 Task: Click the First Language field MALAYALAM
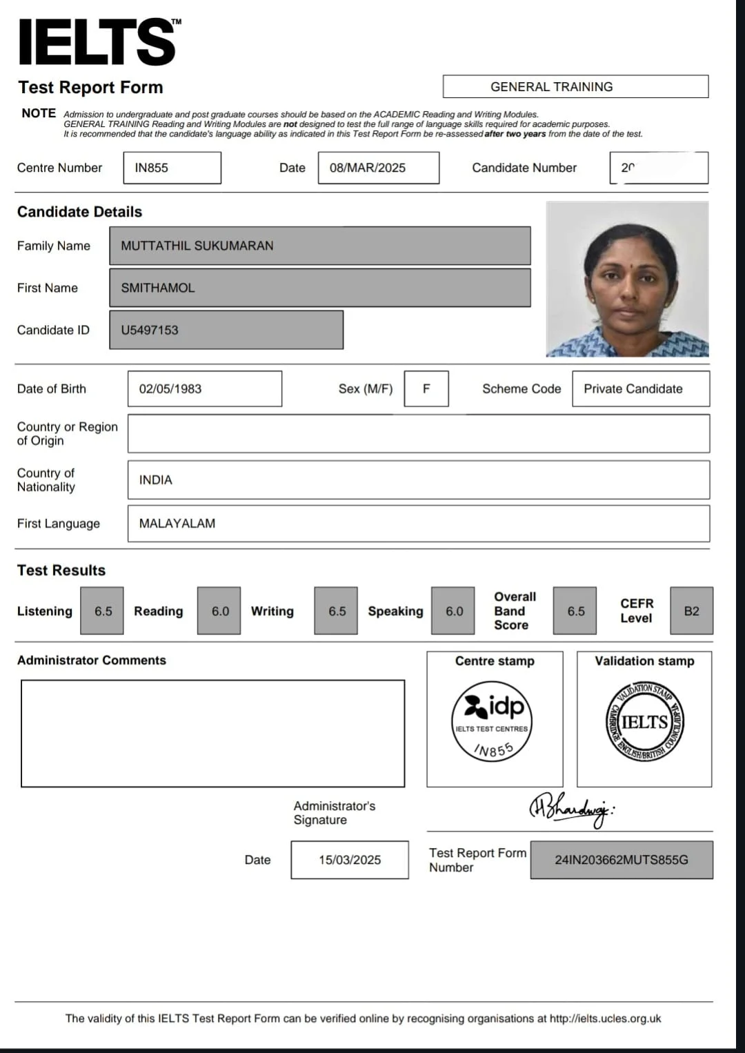419,523
